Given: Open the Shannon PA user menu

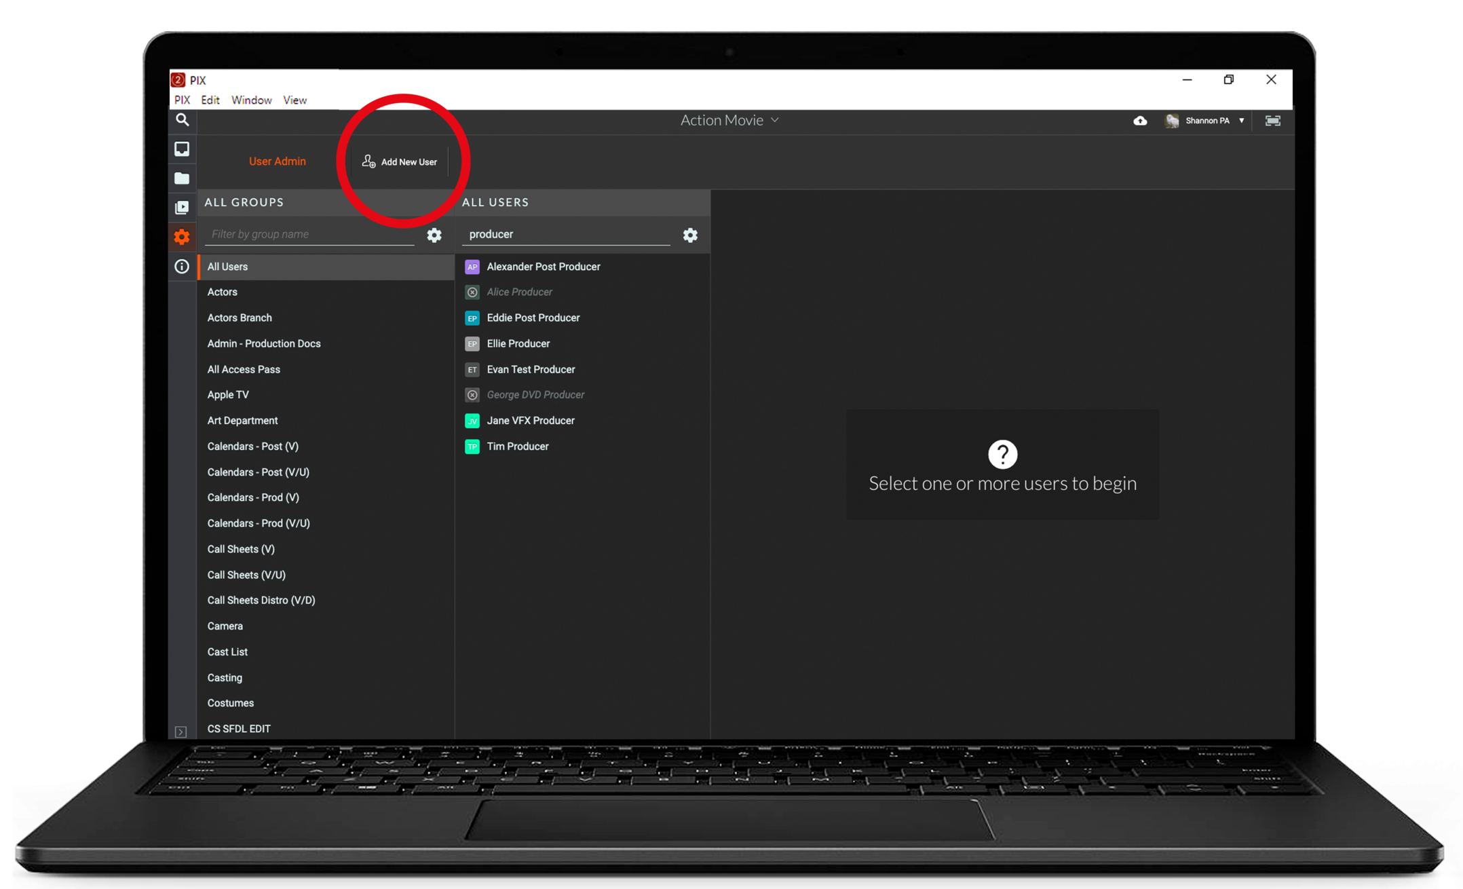Looking at the screenshot, I should (1207, 121).
